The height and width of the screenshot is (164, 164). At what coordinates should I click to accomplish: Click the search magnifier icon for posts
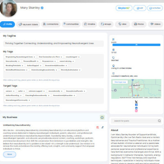(x=159, y=121)
